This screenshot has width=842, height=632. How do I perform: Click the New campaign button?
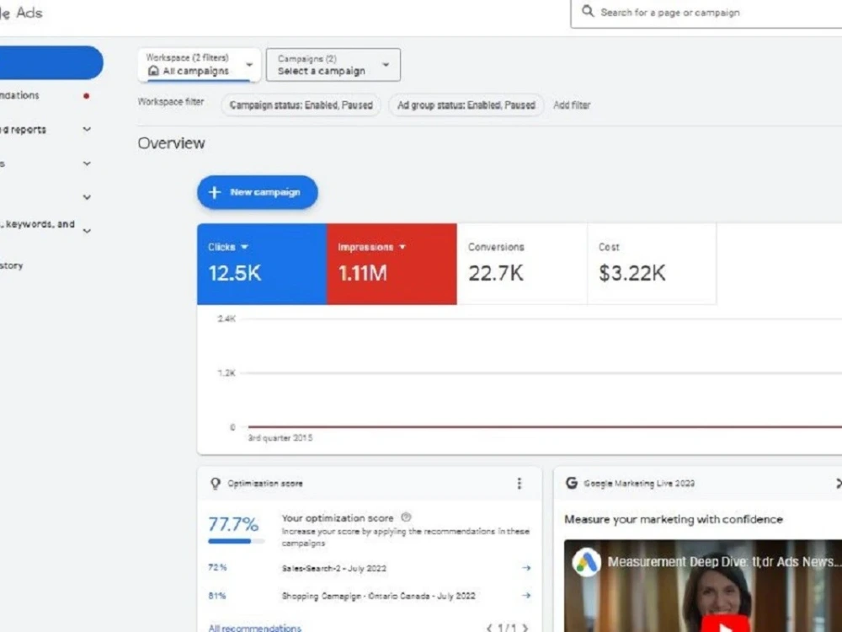257,192
